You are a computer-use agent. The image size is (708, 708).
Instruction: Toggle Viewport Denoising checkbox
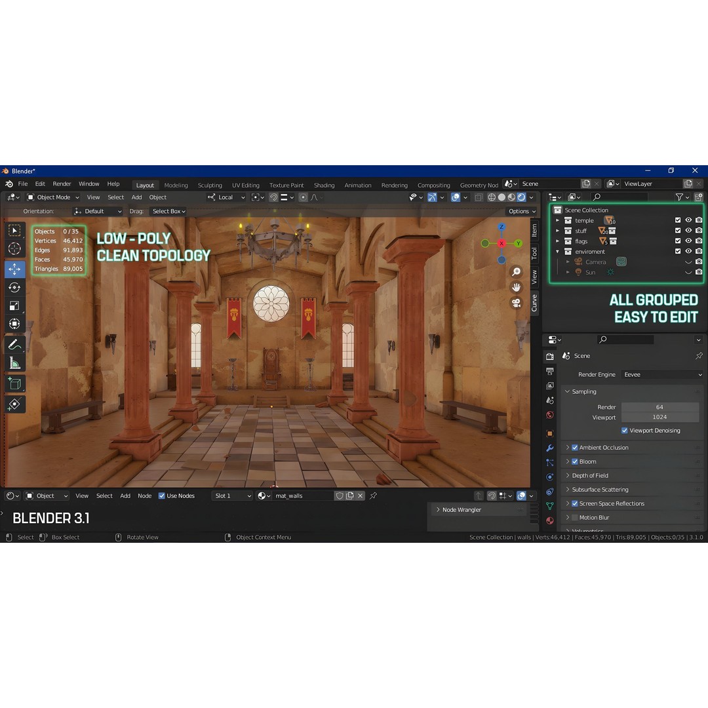[x=625, y=430]
